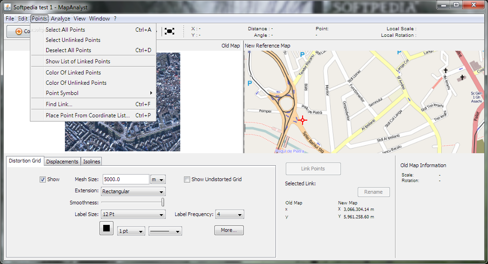The height and width of the screenshot is (264, 488).
Task: Open the line style dropdown
Action: pyautogui.click(x=165, y=231)
